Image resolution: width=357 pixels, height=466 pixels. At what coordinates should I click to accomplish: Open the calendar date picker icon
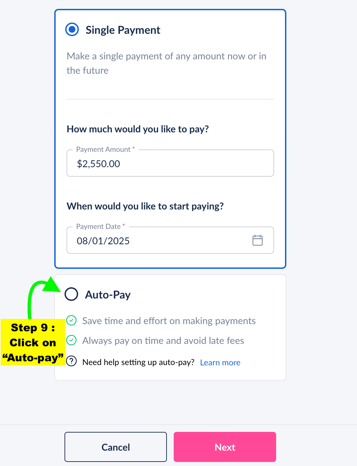tap(257, 240)
